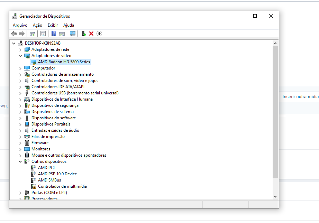Expand Dispositivos de Interface Humana
Image resolution: width=319 pixels, height=223 pixels.
tap(20, 100)
